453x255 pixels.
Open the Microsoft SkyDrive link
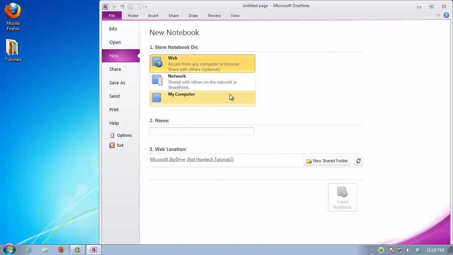point(167,159)
